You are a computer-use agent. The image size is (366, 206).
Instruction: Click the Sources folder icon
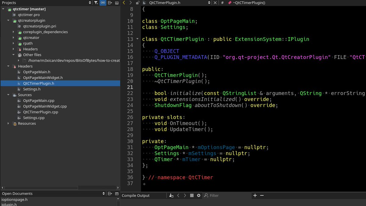[15, 95]
